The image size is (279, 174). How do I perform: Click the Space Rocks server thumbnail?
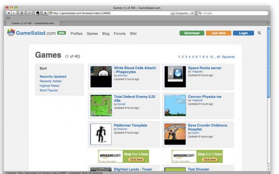click(x=175, y=77)
